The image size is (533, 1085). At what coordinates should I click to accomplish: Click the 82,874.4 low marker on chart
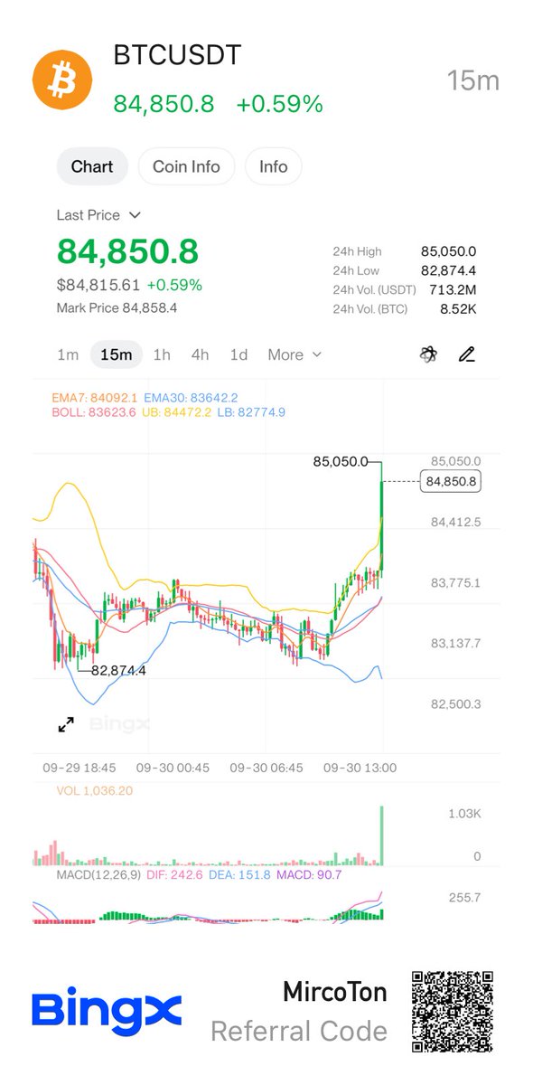tap(117, 671)
